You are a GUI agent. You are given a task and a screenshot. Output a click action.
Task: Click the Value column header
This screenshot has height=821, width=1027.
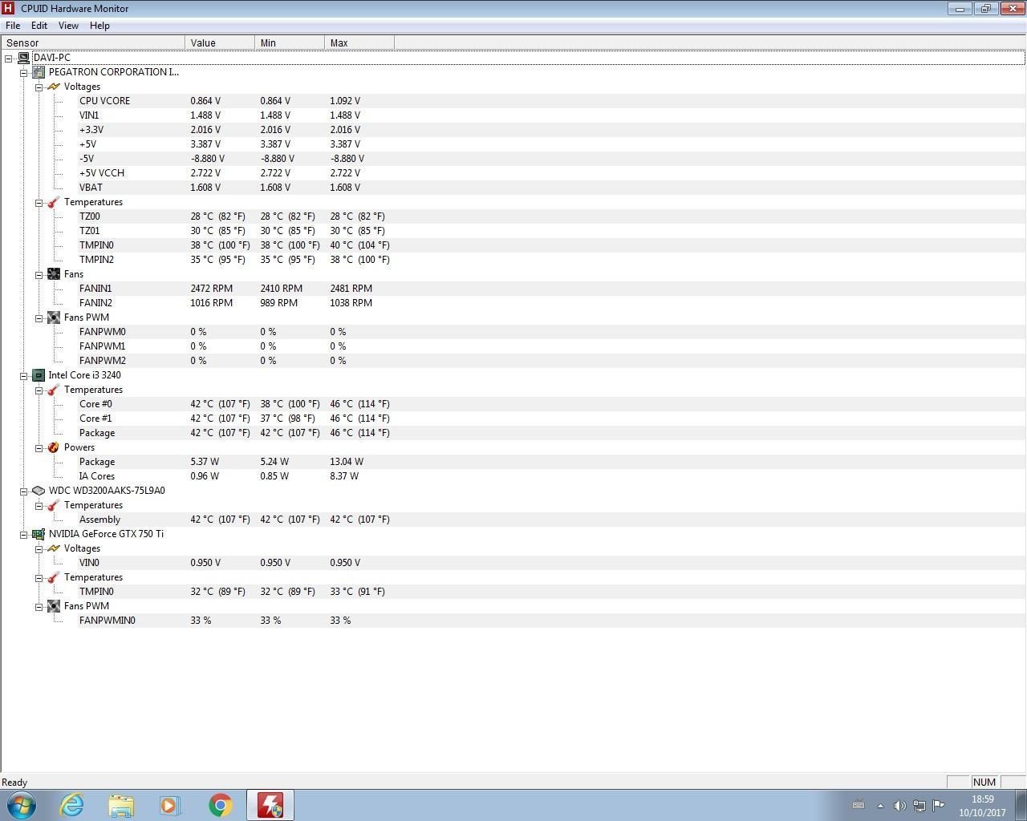[220, 43]
